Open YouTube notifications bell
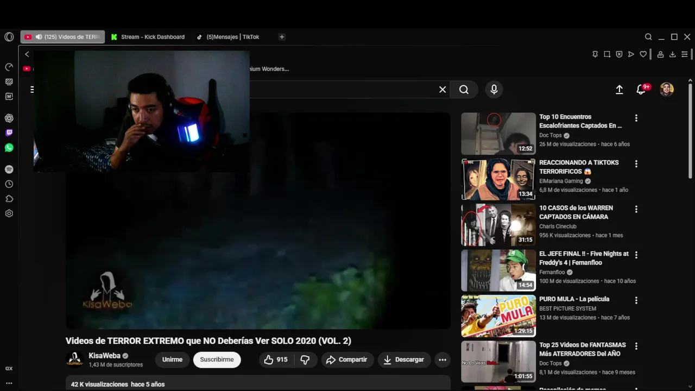The width and height of the screenshot is (695, 391). [x=641, y=90]
